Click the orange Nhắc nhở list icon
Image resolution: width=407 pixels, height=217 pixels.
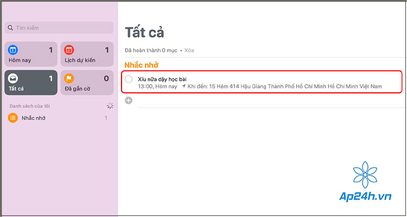(12, 118)
